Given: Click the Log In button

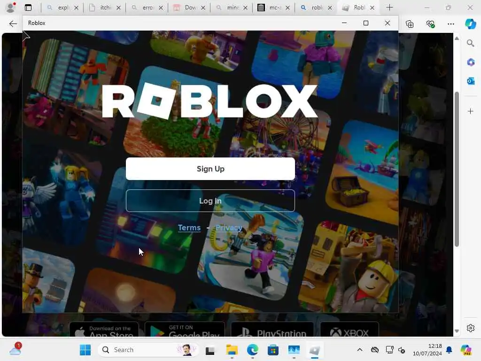Looking at the screenshot, I should point(210,201).
